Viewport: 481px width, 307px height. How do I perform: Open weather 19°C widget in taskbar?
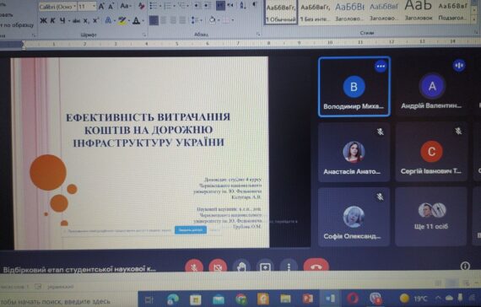tap(414, 298)
